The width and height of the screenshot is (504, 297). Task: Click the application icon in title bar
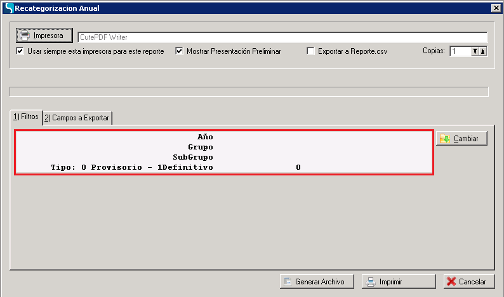tap(8, 8)
